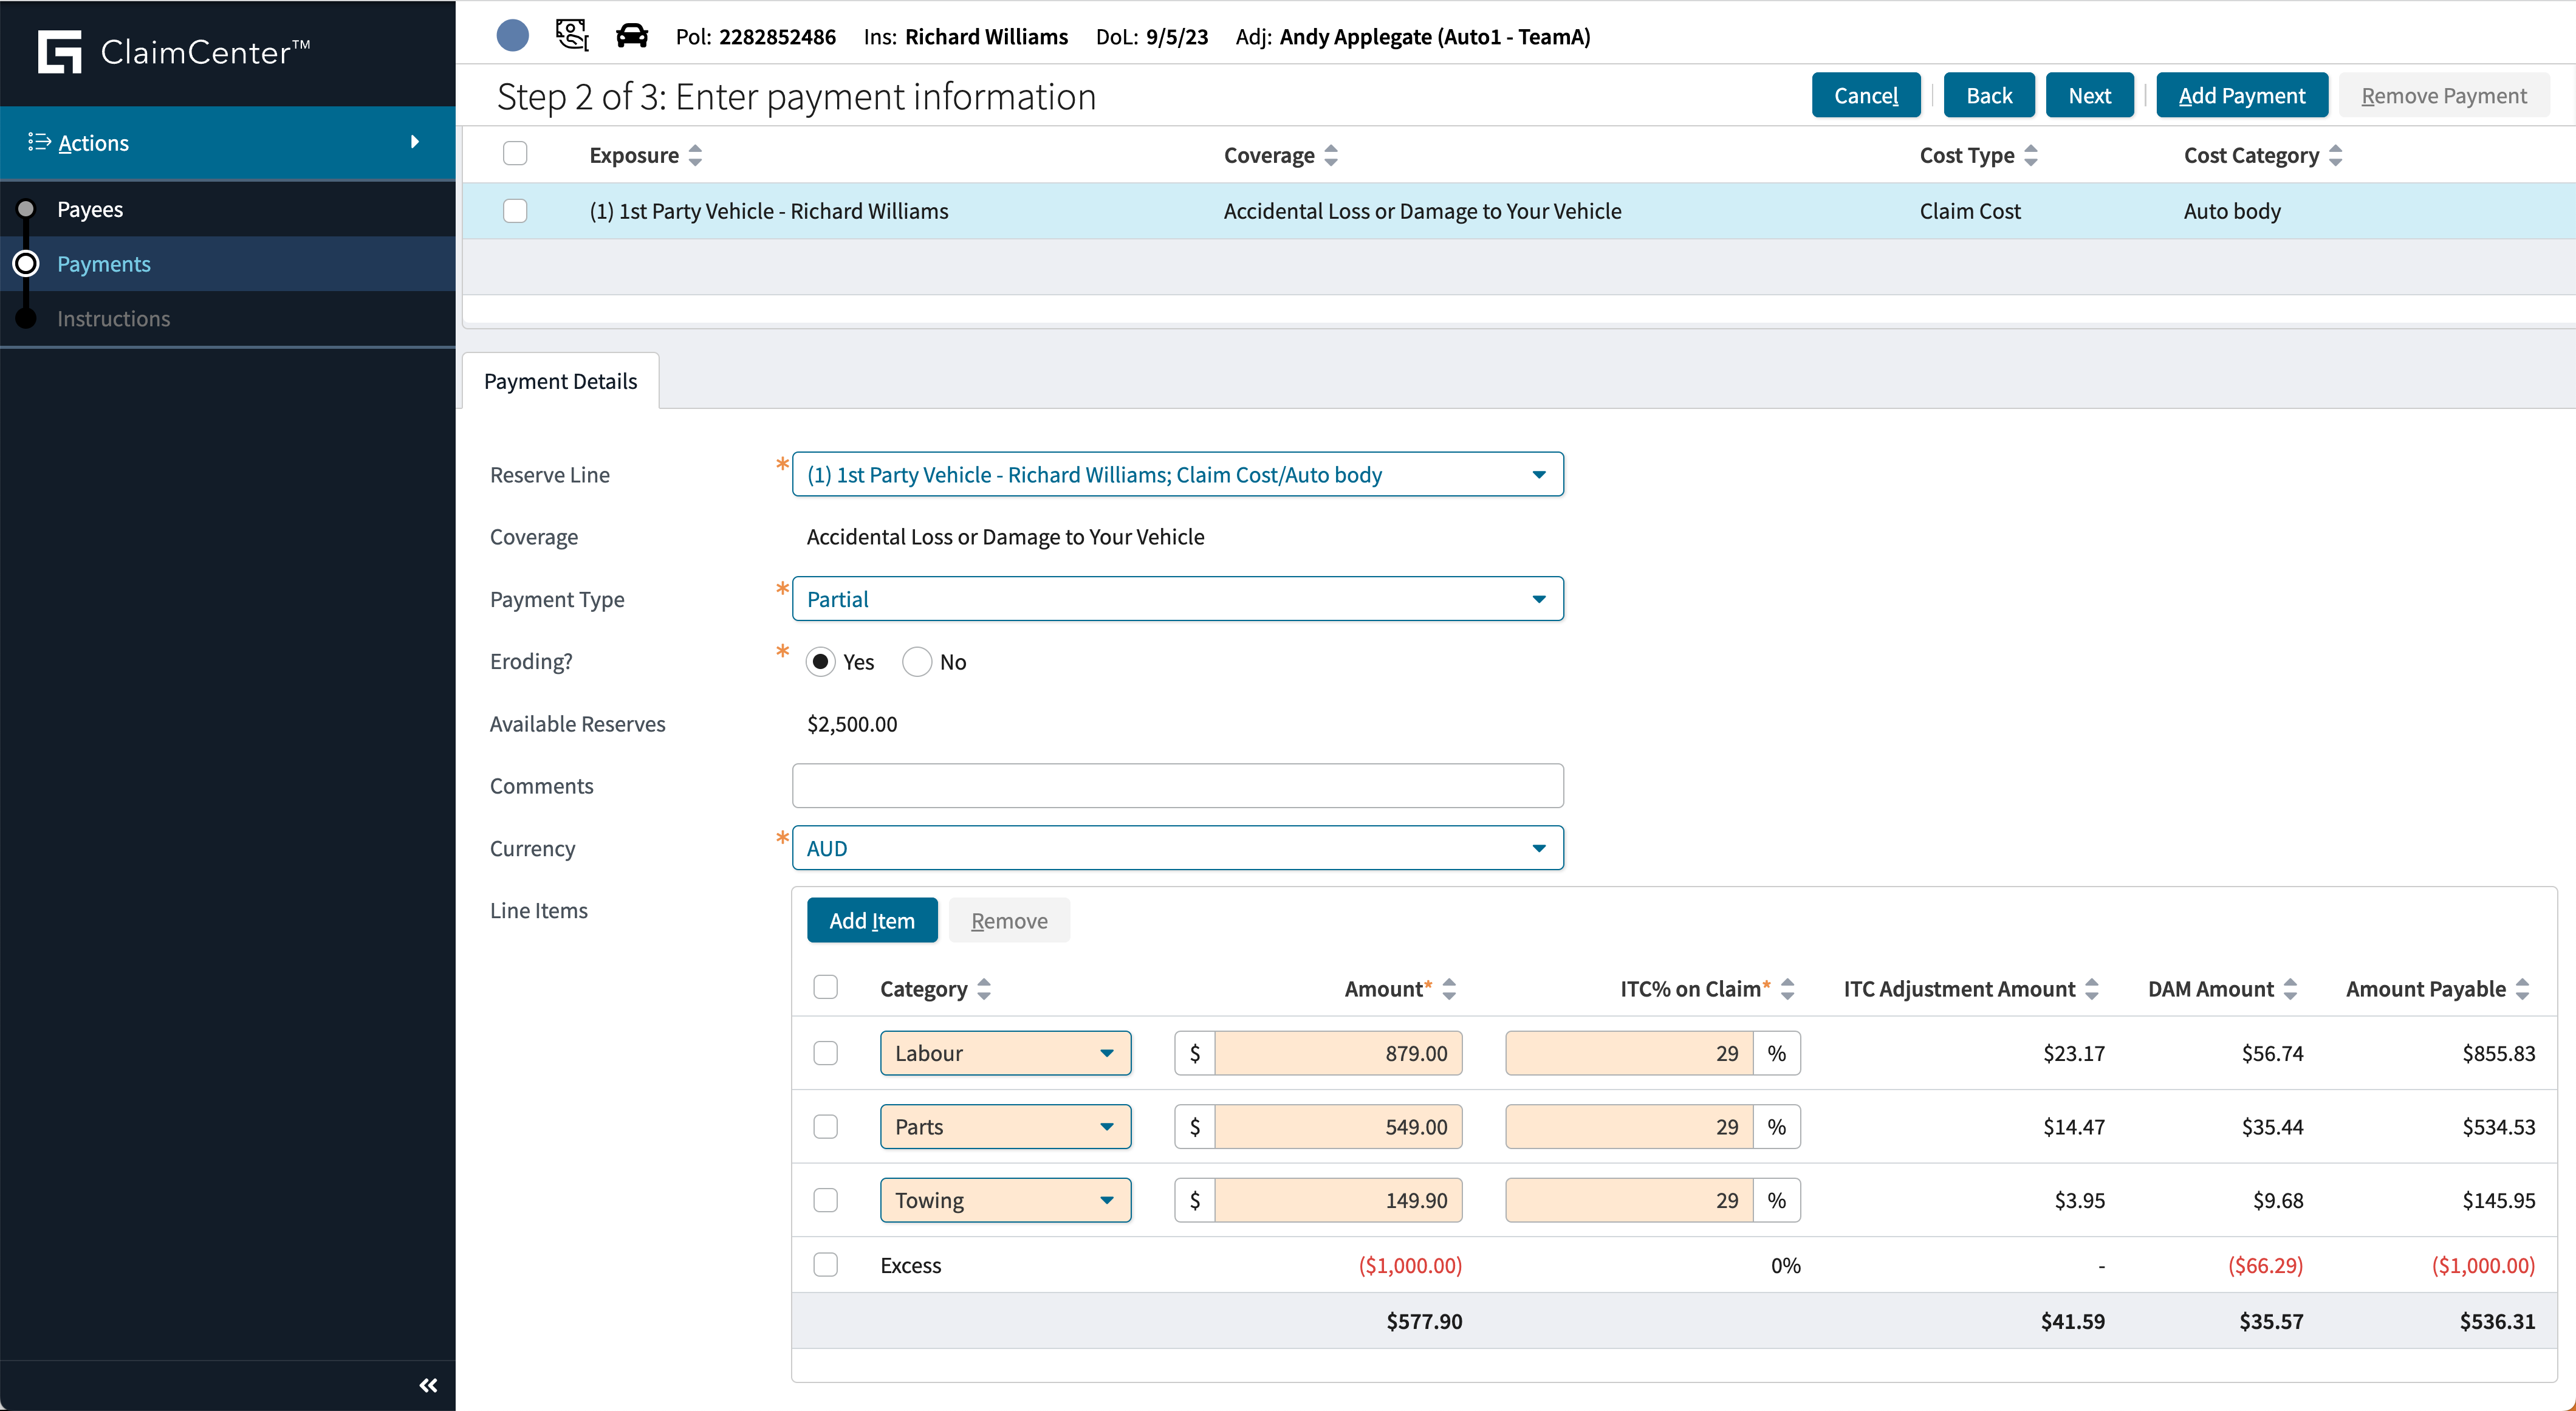Viewport: 2576px width, 1411px height.
Task: Sort line items by Amount Payable
Action: 2523,989
